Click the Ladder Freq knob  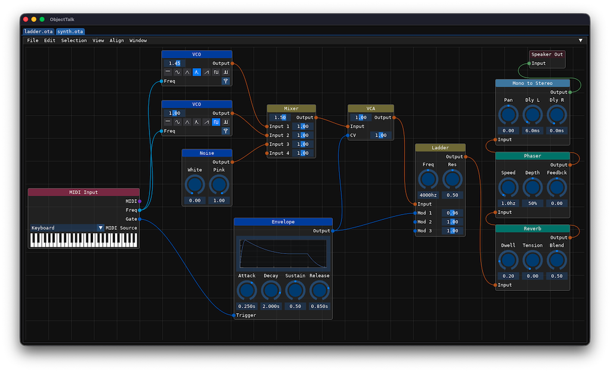pyautogui.click(x=428, y=179)
